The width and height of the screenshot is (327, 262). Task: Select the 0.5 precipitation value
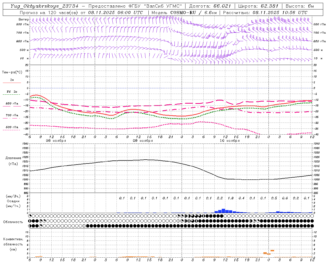point(274,198)
